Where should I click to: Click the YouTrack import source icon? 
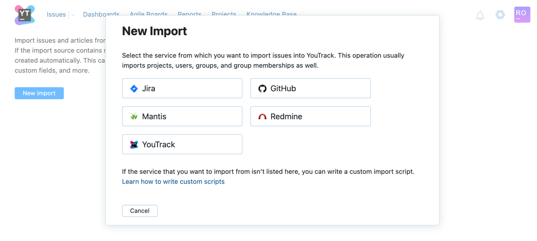tap(134, 145)
